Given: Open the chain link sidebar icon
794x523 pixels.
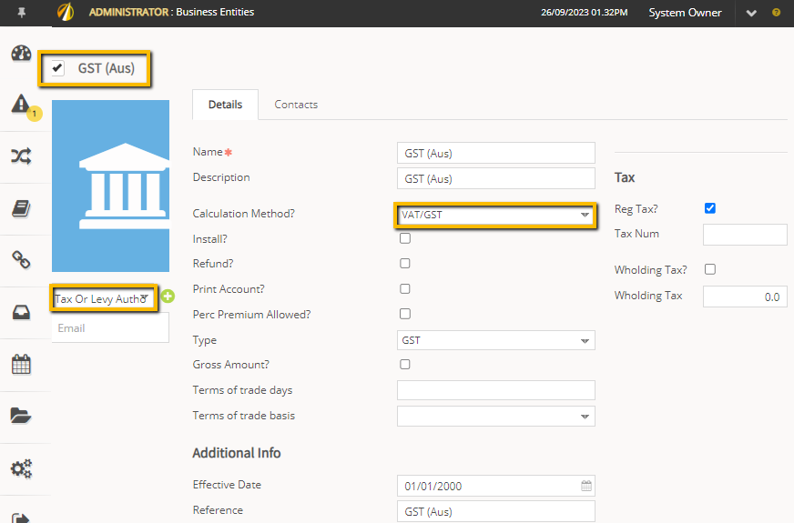Looking at the screenshot, I should point(21,260).
